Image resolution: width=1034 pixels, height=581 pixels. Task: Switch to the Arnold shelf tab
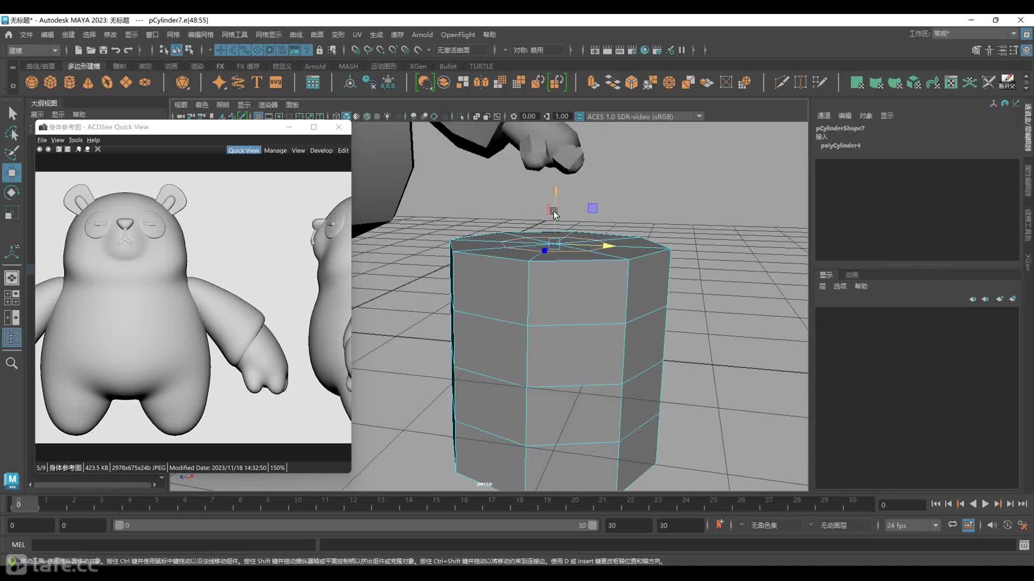point(315,66)
